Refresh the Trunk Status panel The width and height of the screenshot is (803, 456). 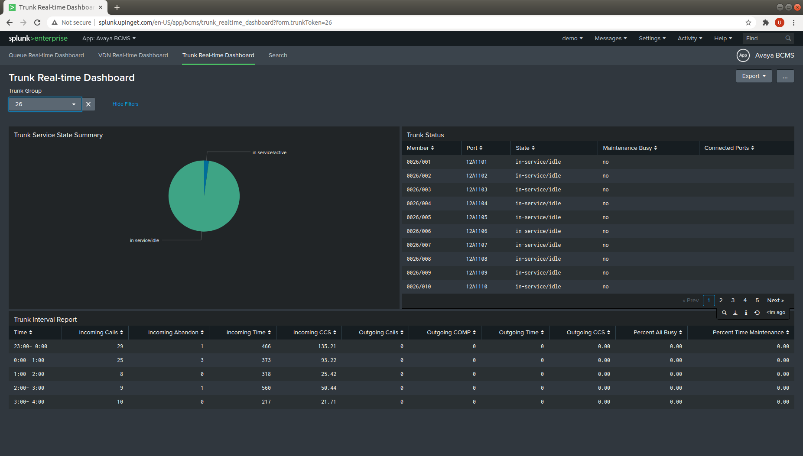pyautogui.click(x=757, y=313)
